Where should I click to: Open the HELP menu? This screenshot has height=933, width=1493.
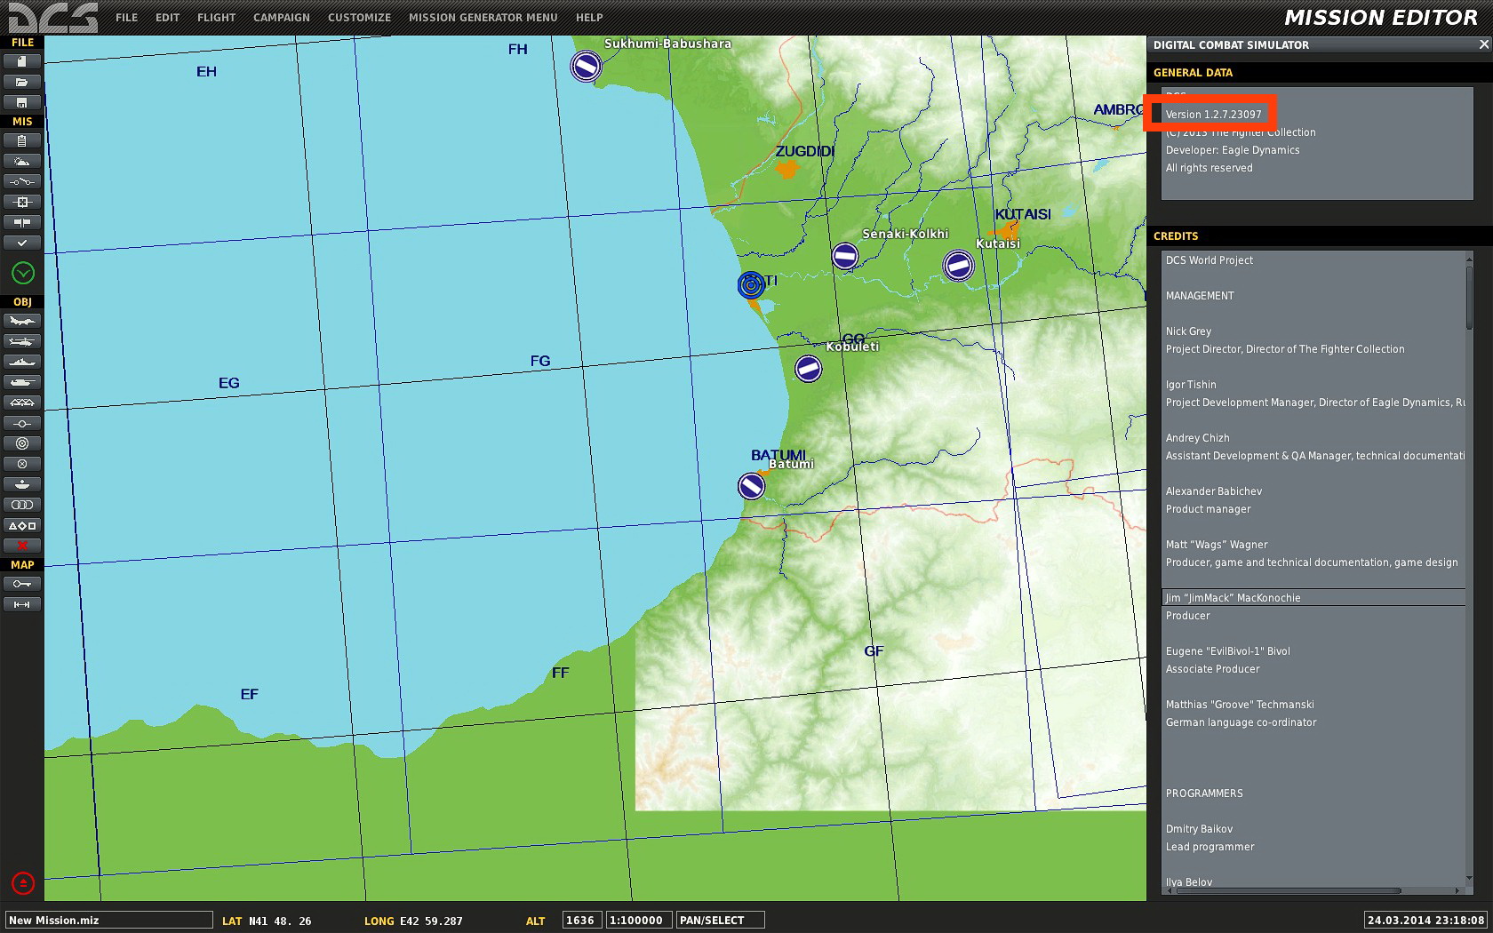588,18
